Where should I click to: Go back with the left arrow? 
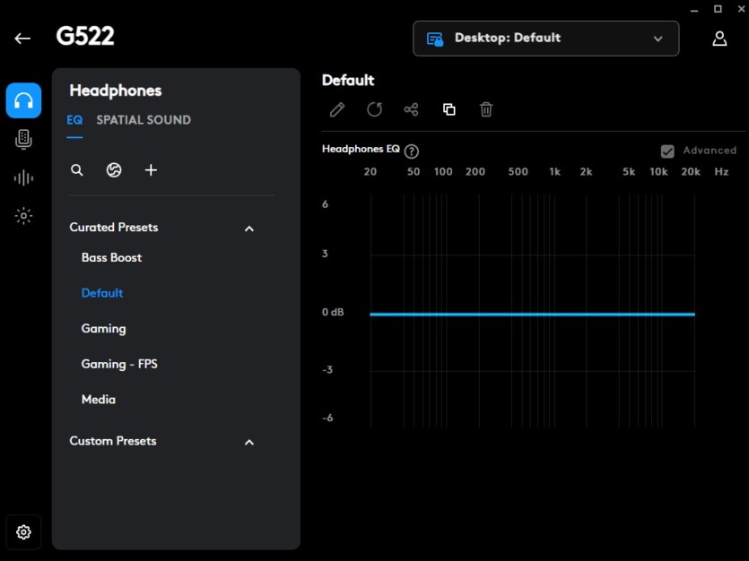[x=22, y=39]
